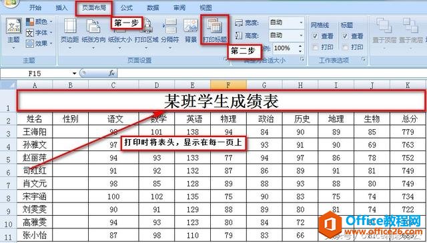This screenshot has width=427, height=243.
Task: Open the 纸张方向 orientation menu
Action: click(x=93, y=33)
